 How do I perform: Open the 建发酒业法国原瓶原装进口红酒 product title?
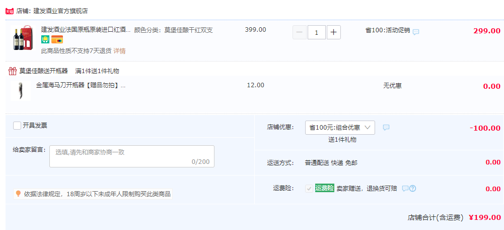pyautogui.click(x=86, y=30)
